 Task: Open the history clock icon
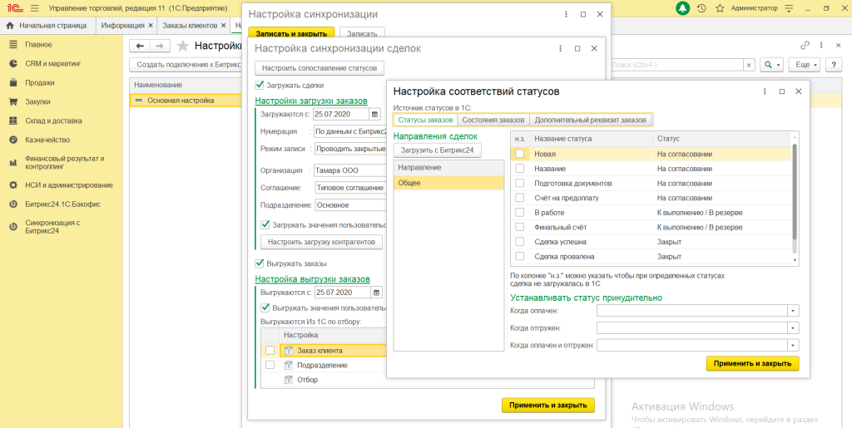[x=701, y=8]
